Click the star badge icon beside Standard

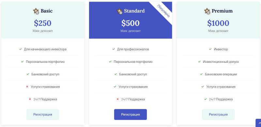119,11
